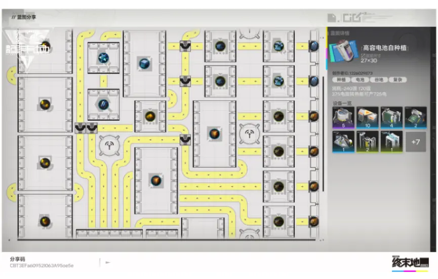Click the document icon at panel top
Screen dimensions: 438x279
point(333,19)
